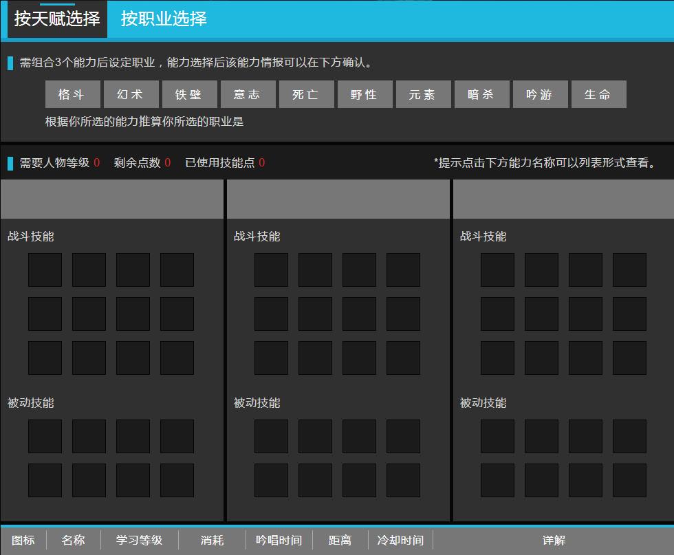Click the gray header of the left skill panel
Screen dimensions: 674x555
tap(112, 199)
